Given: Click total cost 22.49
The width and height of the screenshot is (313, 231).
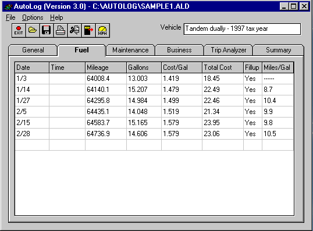Looking at the screenshot, I should (x=223, y=90).
